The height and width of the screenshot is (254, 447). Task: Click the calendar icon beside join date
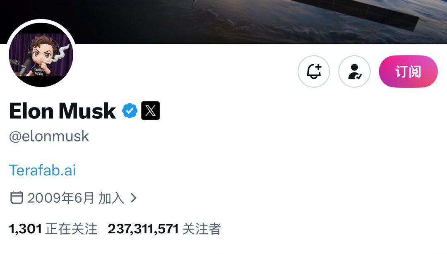click(17, 198)
